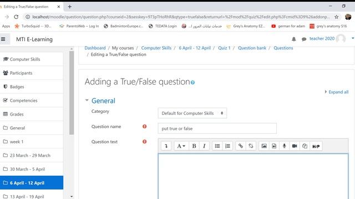The width and height of the screenshot is (355, 199).
Task: Go to Dashboard breadcrumb link
Action: pos(95,48)
